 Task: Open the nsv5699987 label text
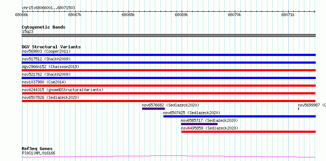coord(312,105)
